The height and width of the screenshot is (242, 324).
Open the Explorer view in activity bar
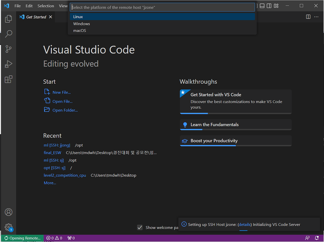(x=8, y=19)
